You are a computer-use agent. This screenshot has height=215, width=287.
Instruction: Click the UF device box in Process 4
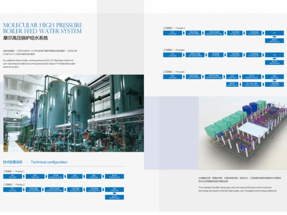tap(216, 55)
